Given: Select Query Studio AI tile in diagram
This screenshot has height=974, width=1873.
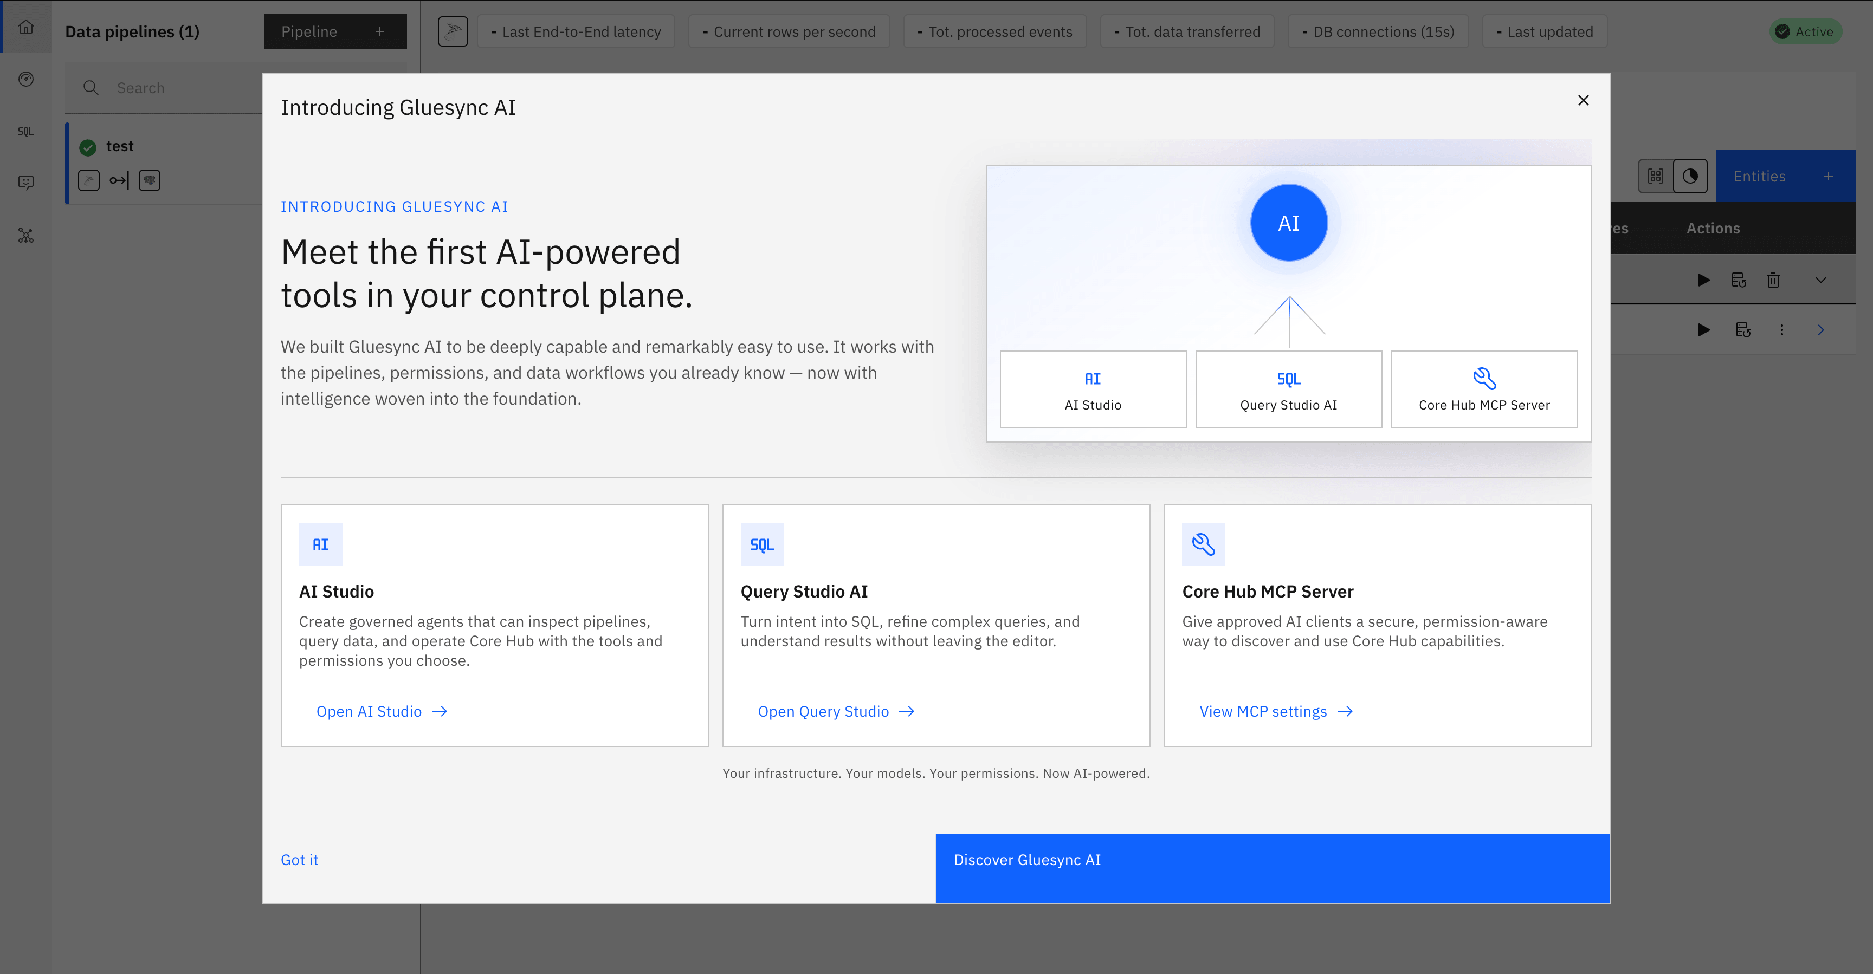Looking at the screenshot, I should tap(1288, 389).
